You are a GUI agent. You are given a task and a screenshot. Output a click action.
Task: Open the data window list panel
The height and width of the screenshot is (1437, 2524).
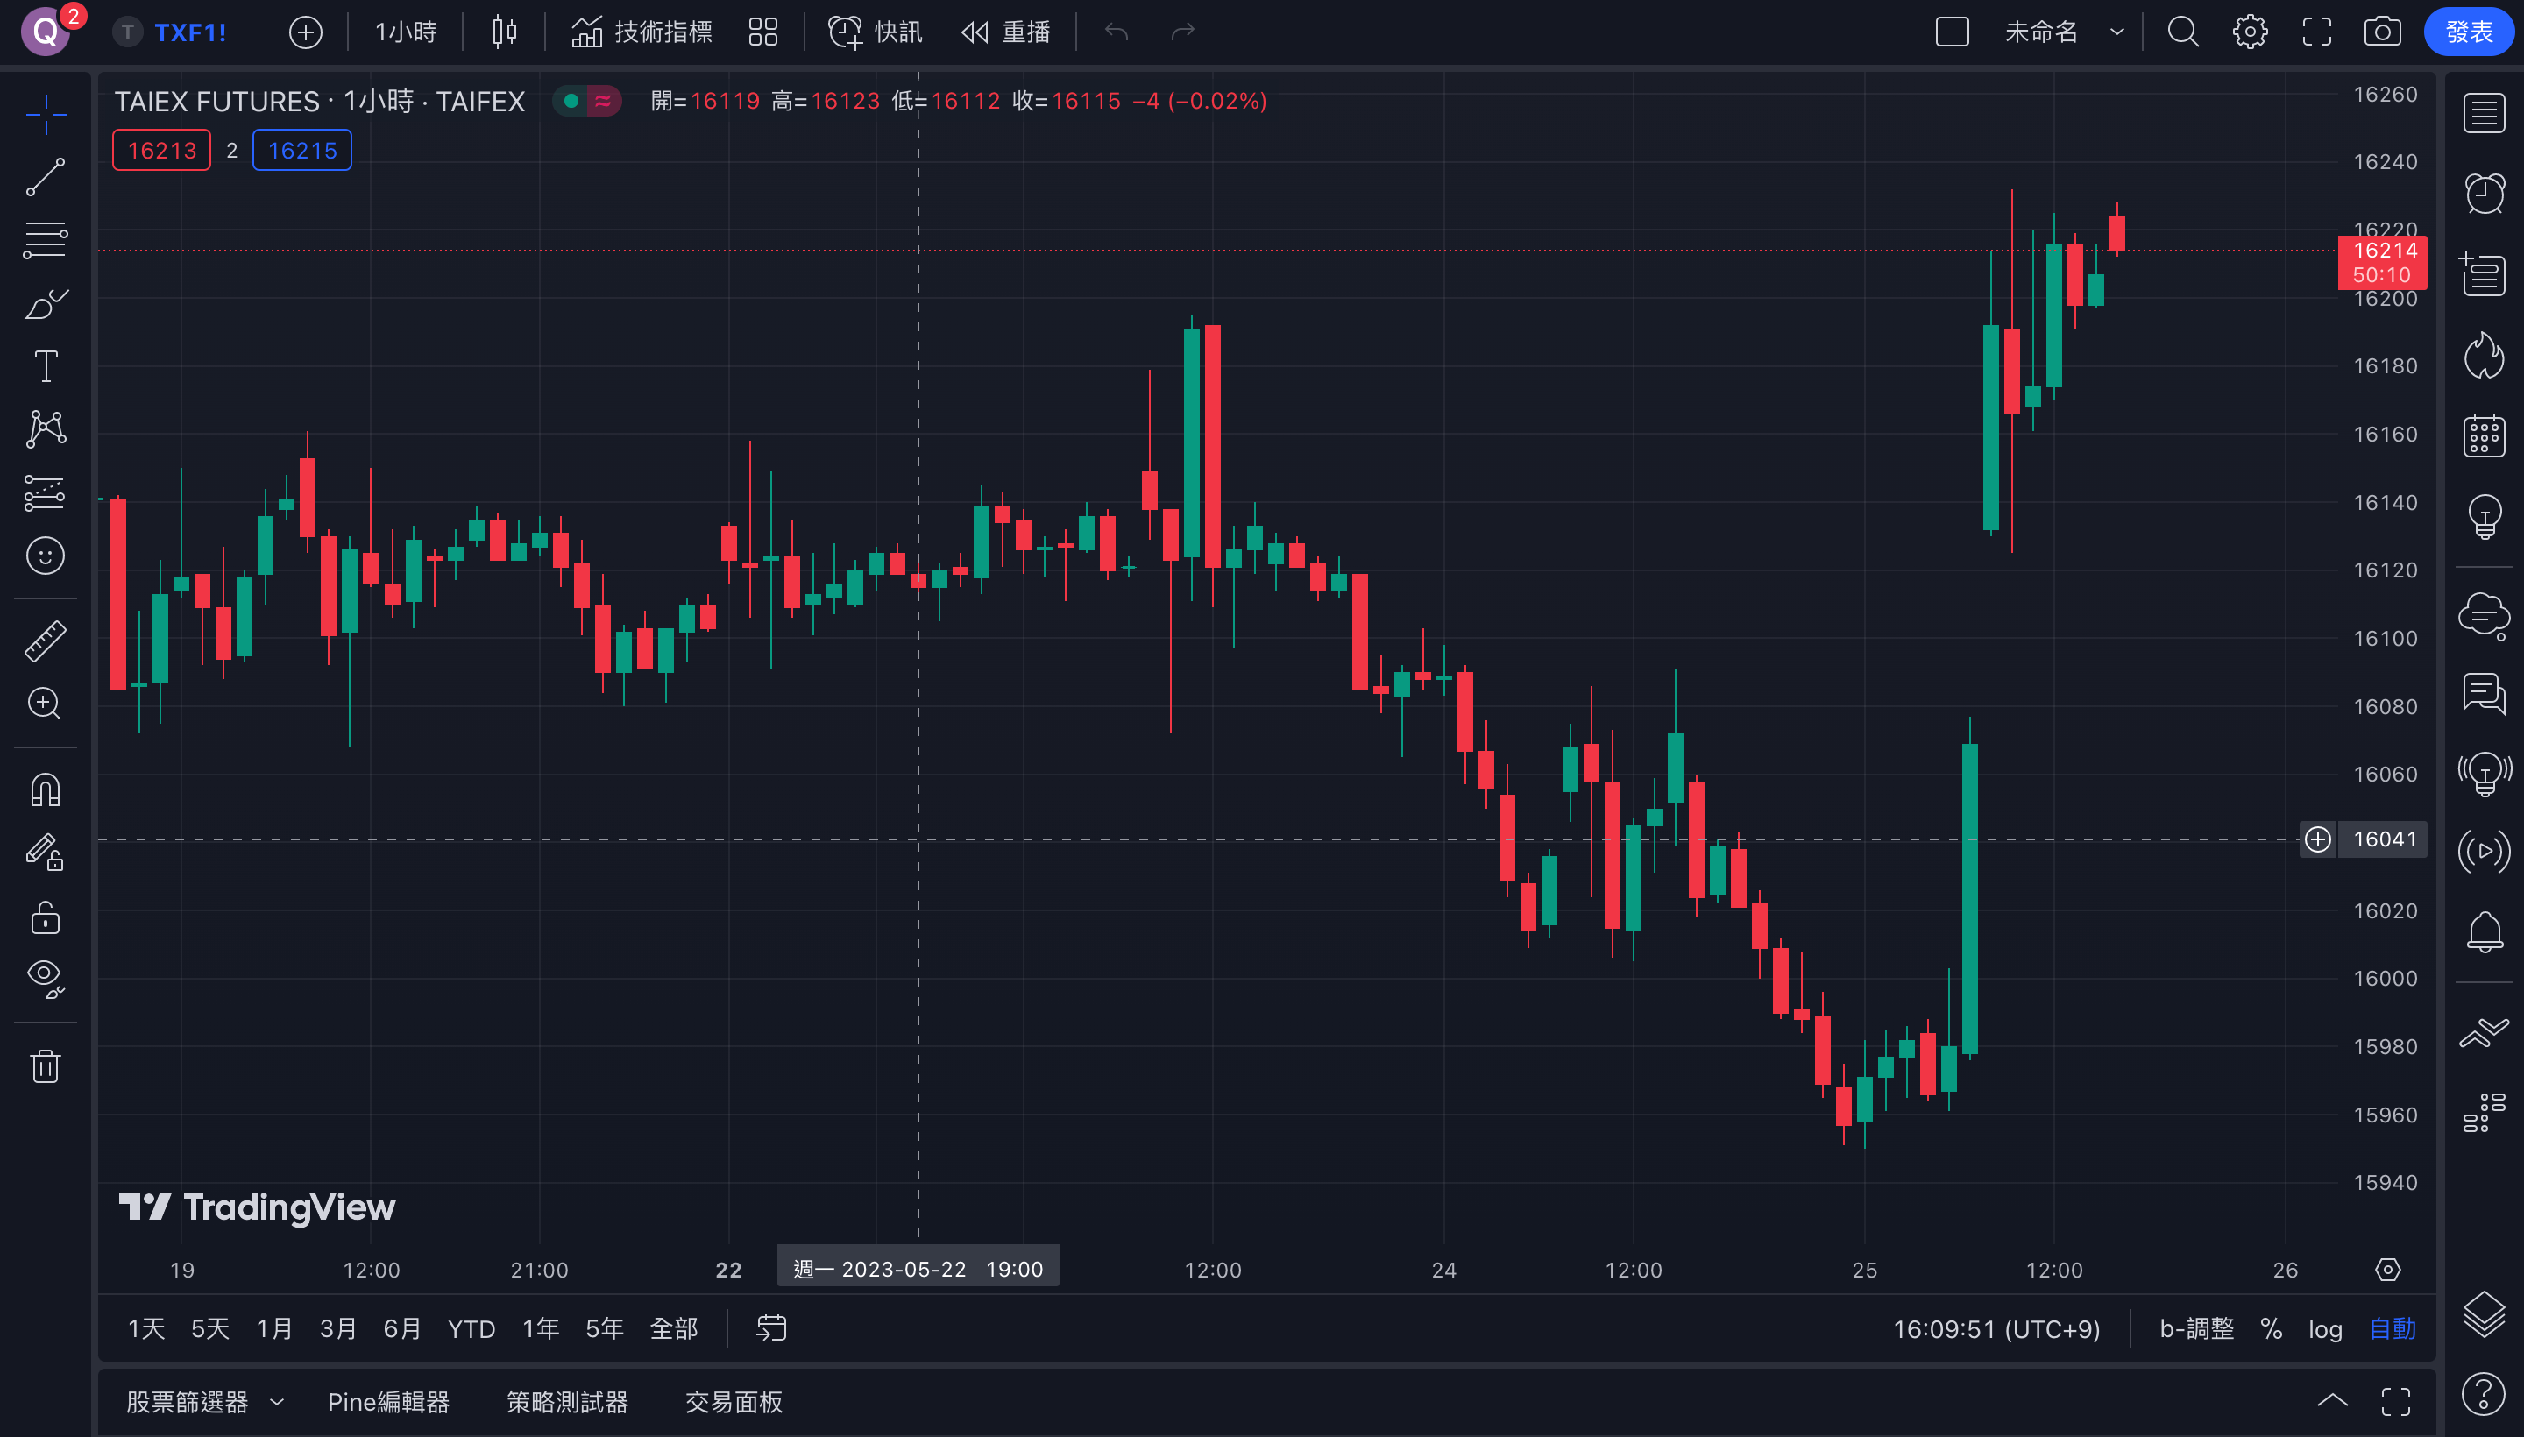[2484, 273]
